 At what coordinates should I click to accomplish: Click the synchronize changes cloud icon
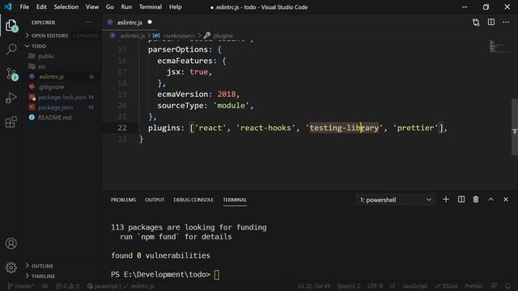[x=45, y=286]
